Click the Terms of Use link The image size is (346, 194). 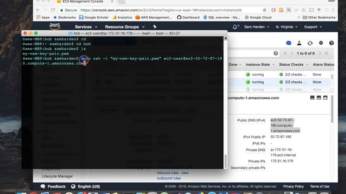[x=320, y=186]
